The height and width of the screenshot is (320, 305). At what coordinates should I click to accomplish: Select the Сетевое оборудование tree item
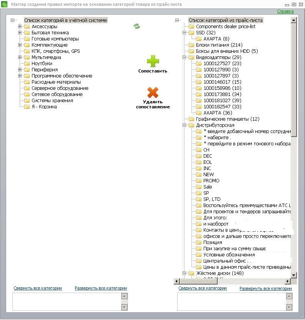[57, 94]
